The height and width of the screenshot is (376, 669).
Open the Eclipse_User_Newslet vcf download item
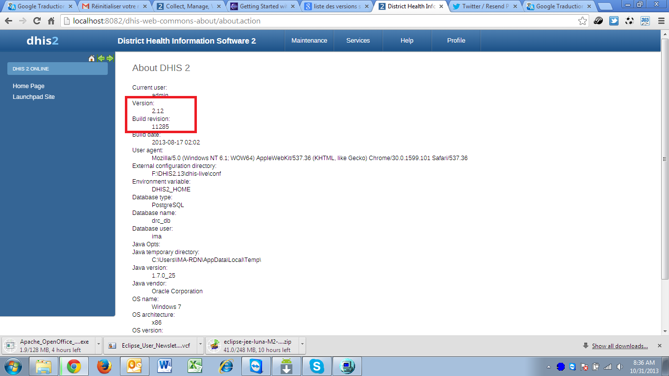(150, 345)
